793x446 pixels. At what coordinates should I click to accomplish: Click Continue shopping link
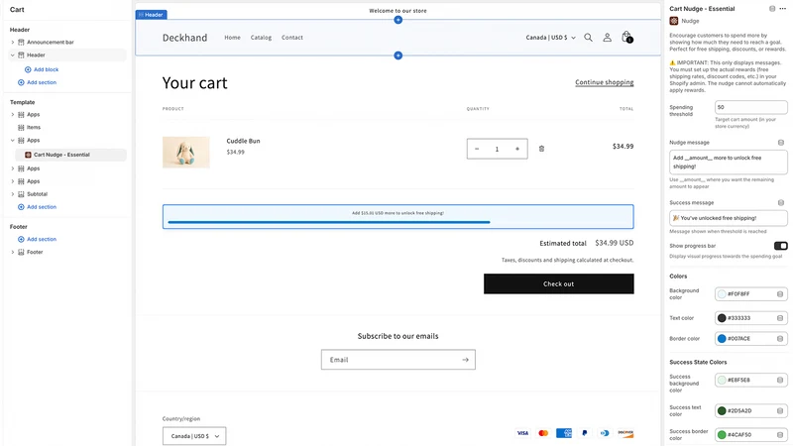coord(605,82)
